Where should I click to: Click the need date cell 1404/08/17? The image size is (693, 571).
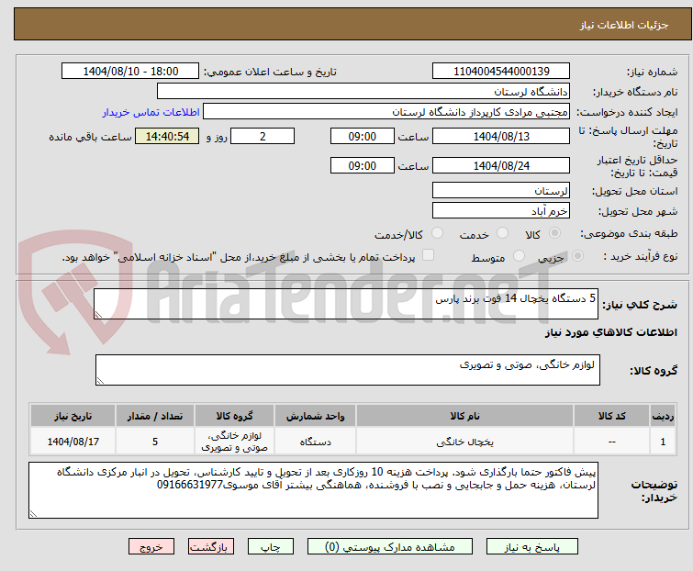coord(73,442)
